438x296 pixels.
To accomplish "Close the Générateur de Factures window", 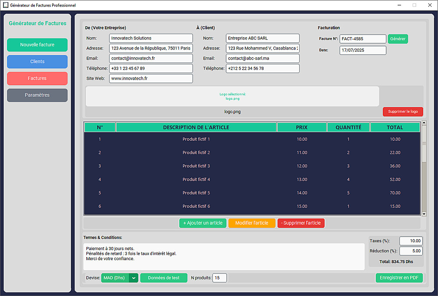I will [430, 5].
